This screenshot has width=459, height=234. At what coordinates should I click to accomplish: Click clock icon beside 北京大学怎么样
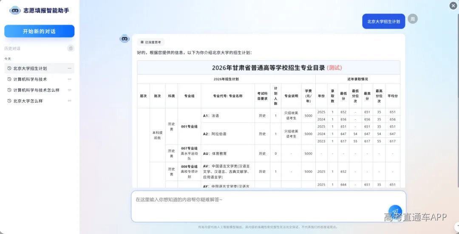[9, 101]
